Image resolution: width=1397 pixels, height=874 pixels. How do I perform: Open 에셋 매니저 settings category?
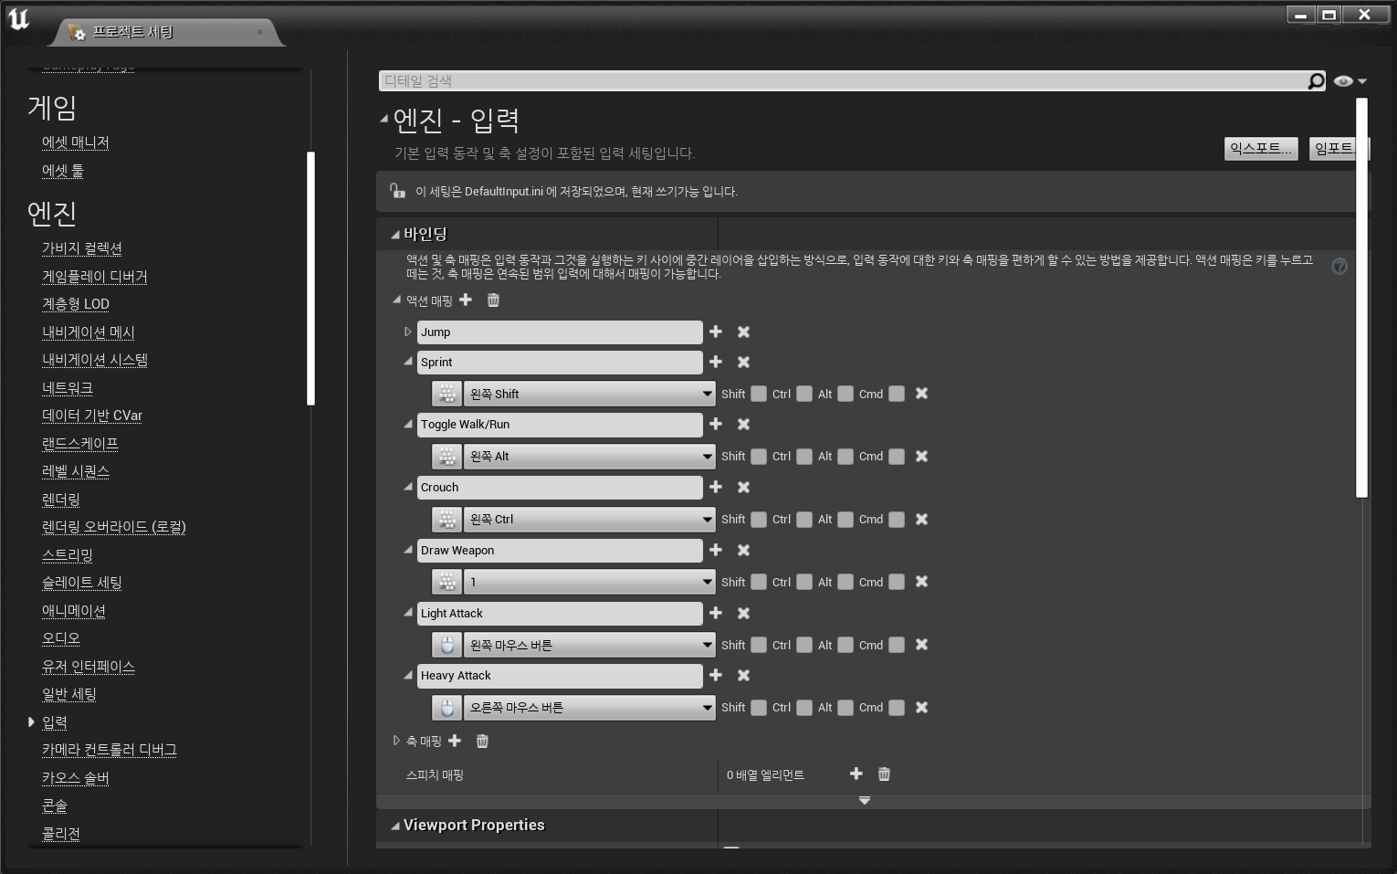(76, 142)
